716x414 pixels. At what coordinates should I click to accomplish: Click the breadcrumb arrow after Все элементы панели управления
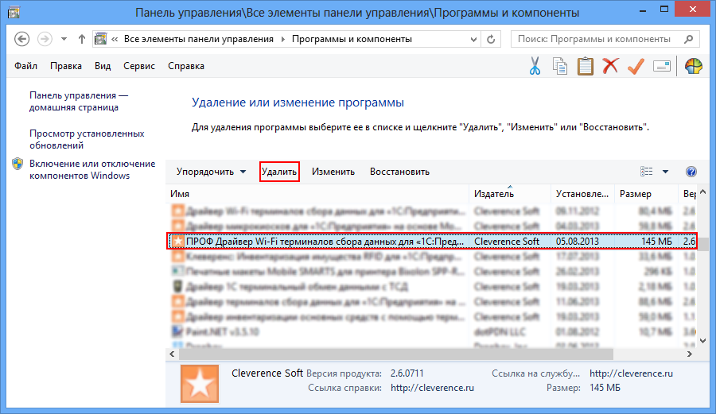coord(282,39)
